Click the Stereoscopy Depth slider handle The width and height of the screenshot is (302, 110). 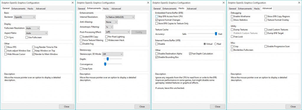tap(108, 59)
